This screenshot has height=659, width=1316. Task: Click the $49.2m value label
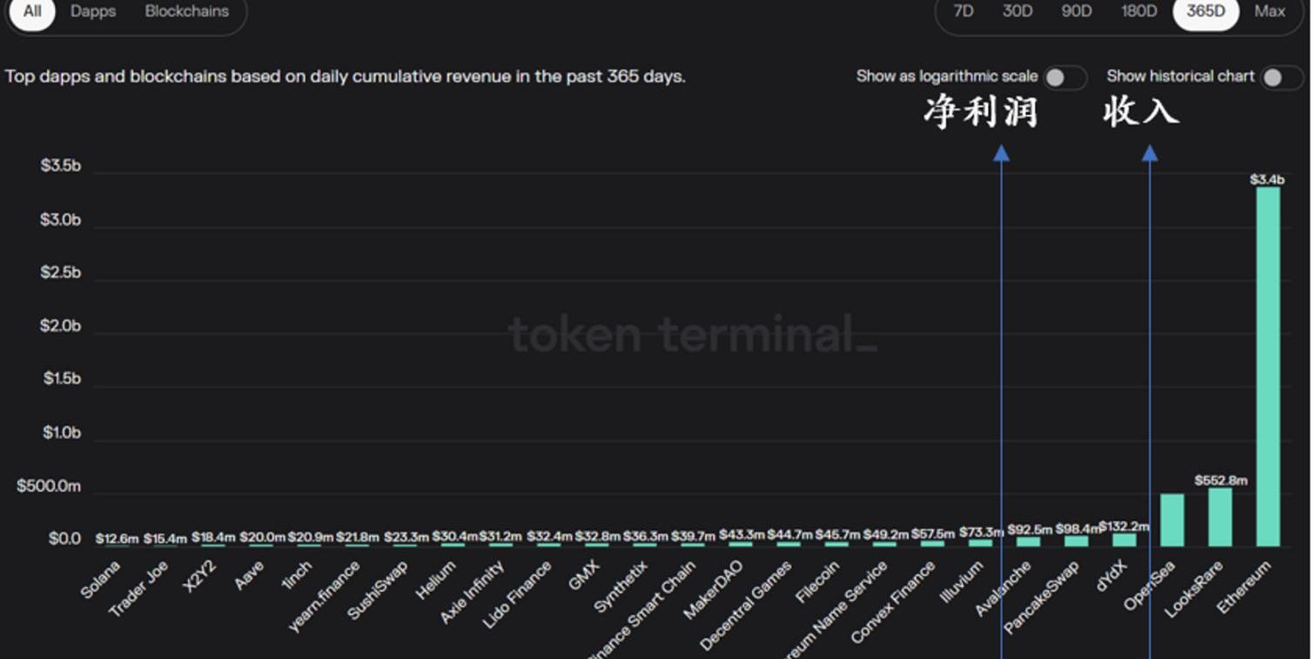885,535
